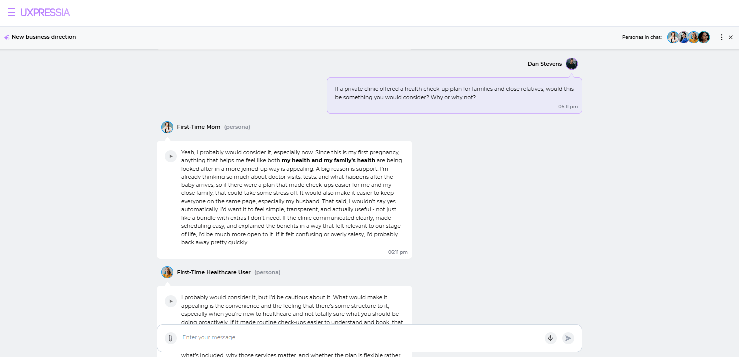Select the third persona avatar in chat header
Screen dimensions: 739x357
[694, 37]
